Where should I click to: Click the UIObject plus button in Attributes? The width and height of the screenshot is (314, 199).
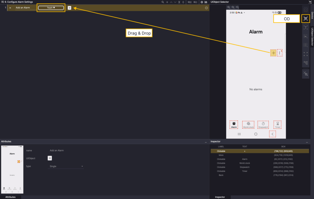point(50,158)
